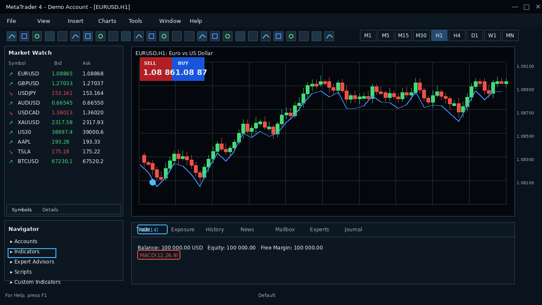Image resolution: width=542 pixels, height=305 pixels.
Task: Click the blue circle marker on the chart
Action: click(153, 182)
